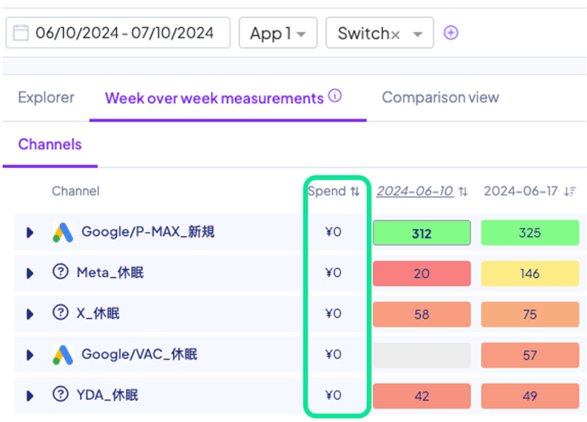The image size is (587, 422).
Task: Click question mark icon next to Meta_休眠
Action: (61, 273)
